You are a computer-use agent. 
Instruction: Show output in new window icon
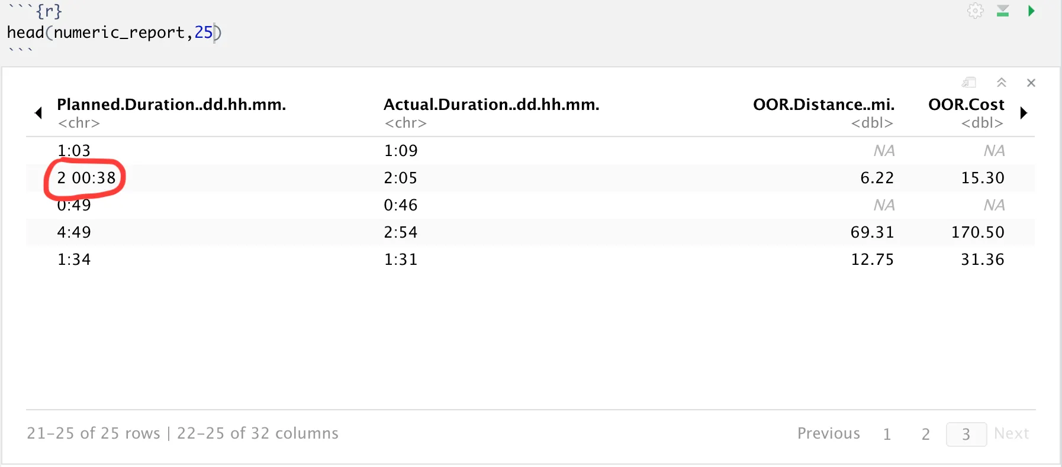pyautogui.click(x=969, y=83)
